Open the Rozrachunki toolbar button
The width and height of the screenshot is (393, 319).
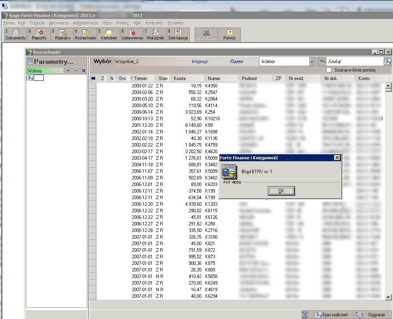pos(86,34)
